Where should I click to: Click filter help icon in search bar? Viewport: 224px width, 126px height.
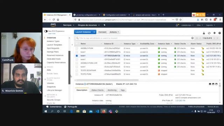pyautogui.click(x=192, y=38)
